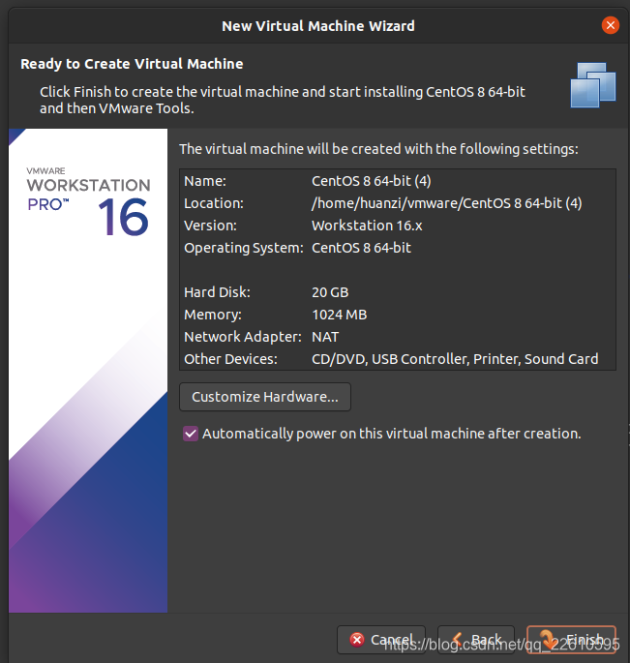Select the Operating System value 'CentOS 8 64-bit'
Image resolution: width=630 pixels, height=663 pixels.
(x=361, y=248)
